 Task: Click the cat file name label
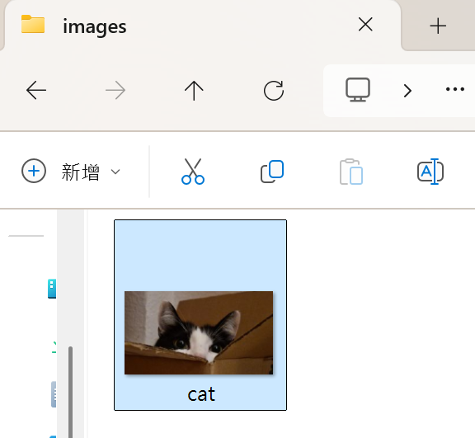click(201, 394)
